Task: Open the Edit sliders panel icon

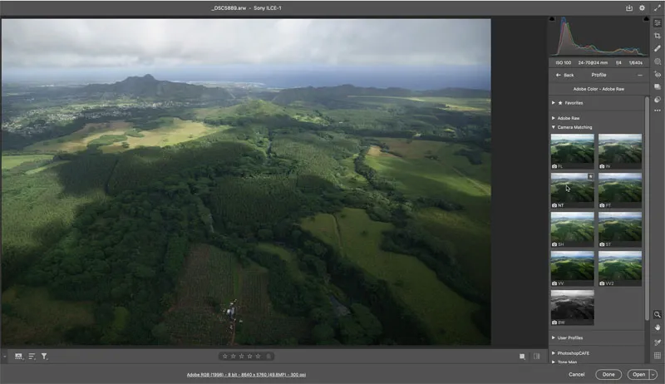Action: [x=658, y=22]
